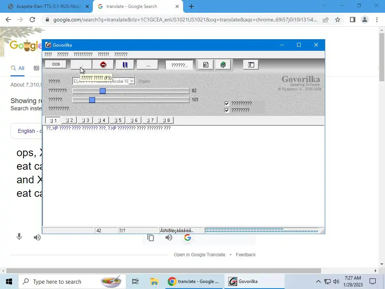Click the pitch slider thumb showing 101
Image resolution: width=385 pixels, height=289 pixels.
click(x=92, y=100)
